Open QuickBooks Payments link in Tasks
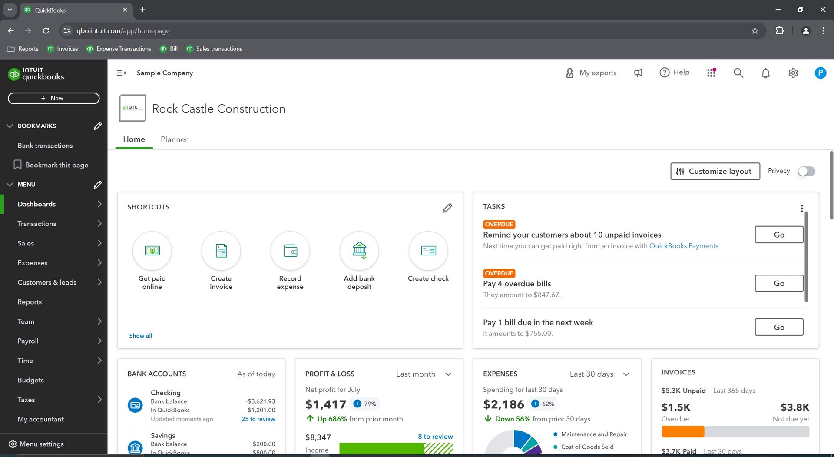834x457 pixels. click(684, 245)
